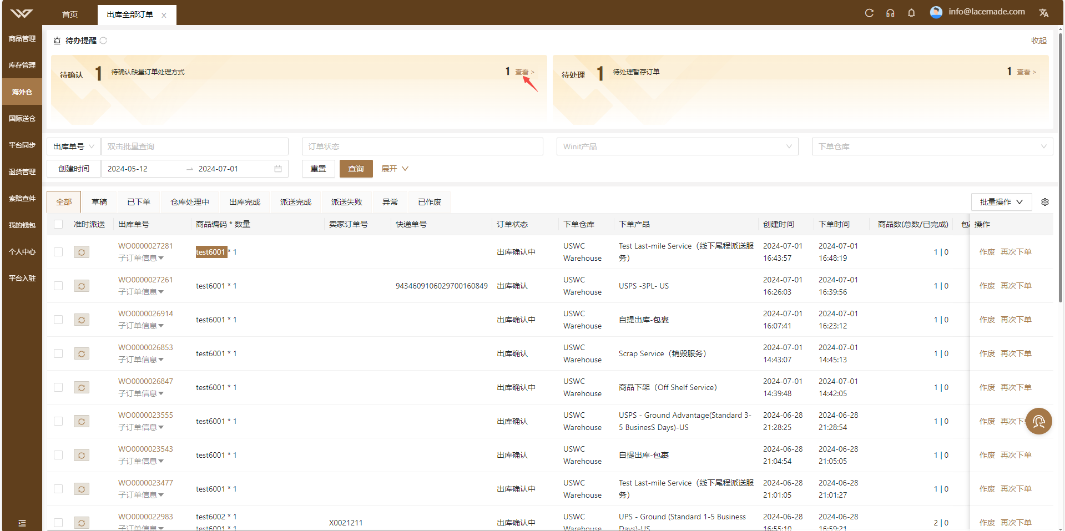Expand more filters with 展开
1065x531 pixels.
click(x=395, y=169)
